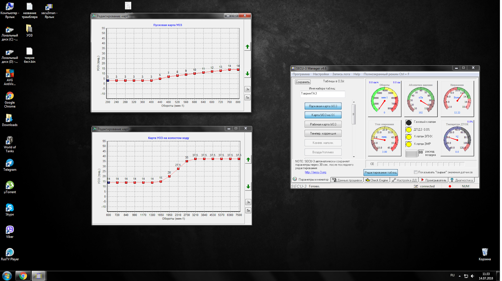Click the table buttons list scrollbar thumb
This screenshot has height=281, width=502.
(x=354, y=114)
